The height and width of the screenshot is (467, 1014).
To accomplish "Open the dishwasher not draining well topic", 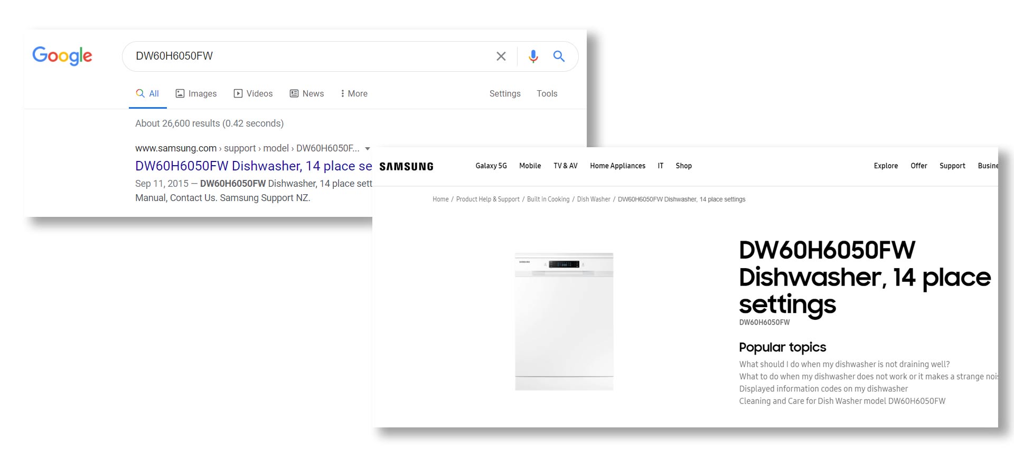I will click(x=844, y=364).
